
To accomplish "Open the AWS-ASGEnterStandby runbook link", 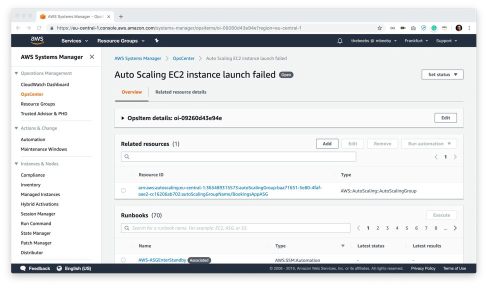I will click(162, 260).
